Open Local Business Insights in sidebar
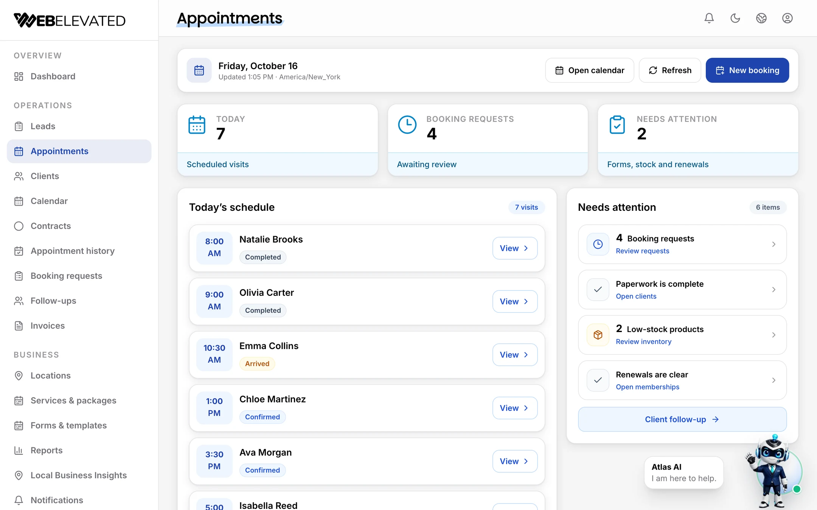This screenshot has width=817, height=510. click(x=79, y=475)
